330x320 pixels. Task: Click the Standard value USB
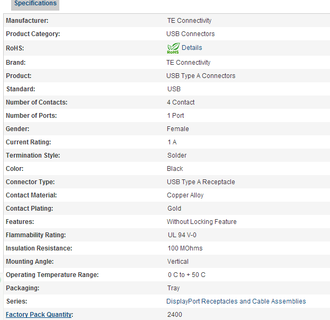click(x=174, y=89)
